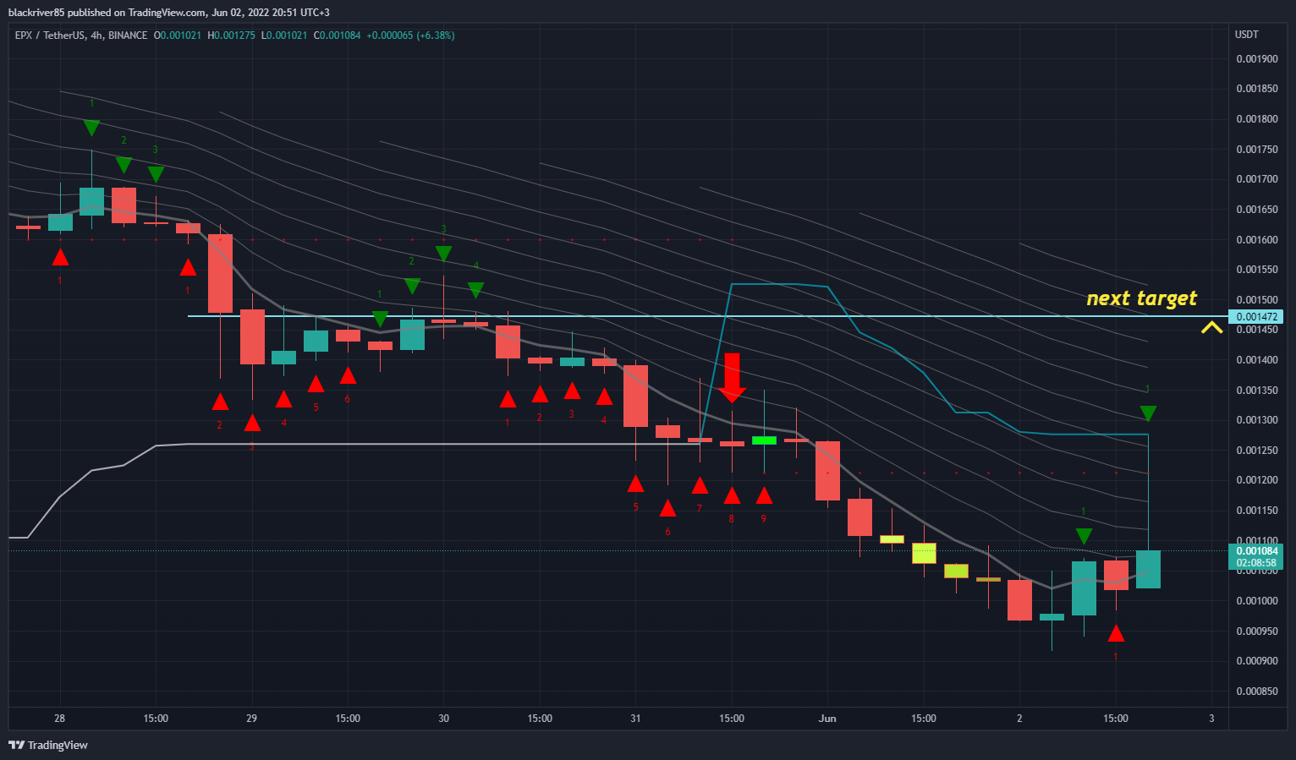Click the 3 date label on time axis
The image size is (1296, 760).
[x=1211, y=719]
